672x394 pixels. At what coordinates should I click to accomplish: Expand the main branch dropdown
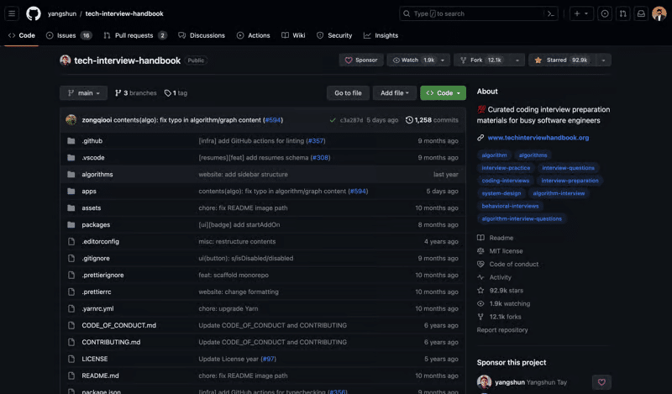tap(83, 93)
